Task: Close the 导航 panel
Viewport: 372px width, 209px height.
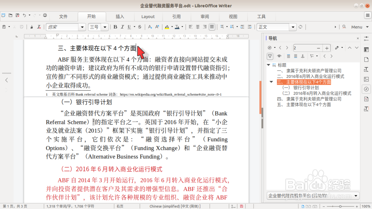Action: coord(358,38)
